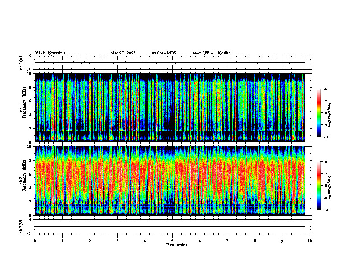349x270 pixels.
Task: Click the 'start UT = 16:40:1' label
Action: [x=213, y=53]
